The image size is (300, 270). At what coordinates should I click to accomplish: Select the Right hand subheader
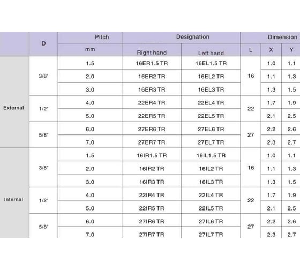152,52
